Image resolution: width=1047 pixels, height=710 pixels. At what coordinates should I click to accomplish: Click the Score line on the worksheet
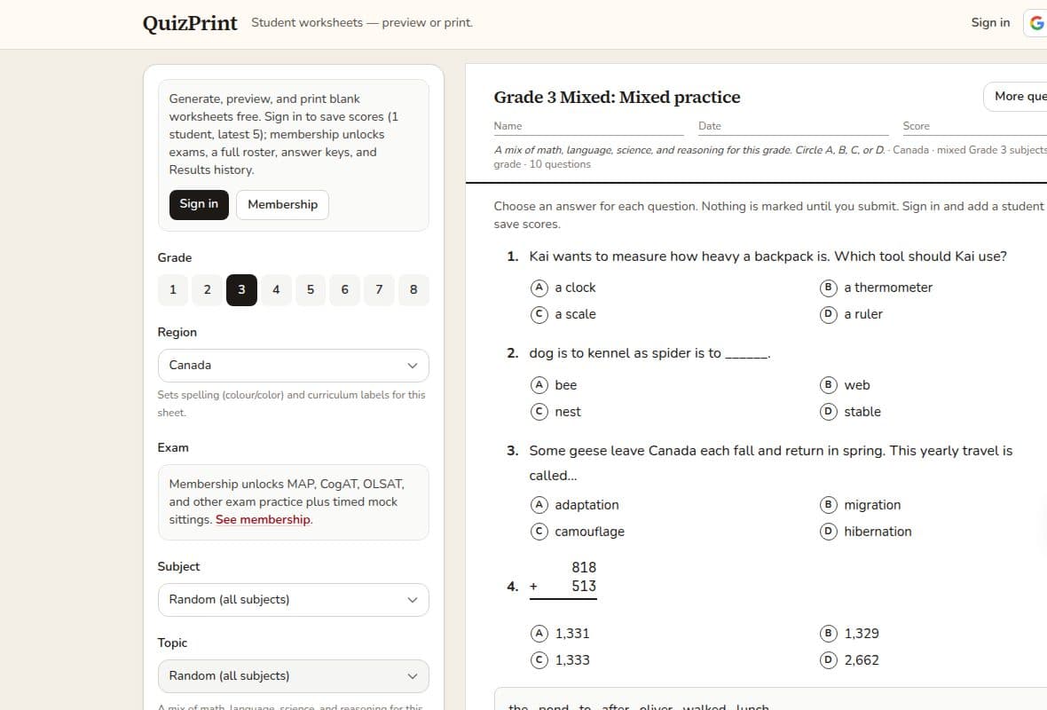[975, 126]
